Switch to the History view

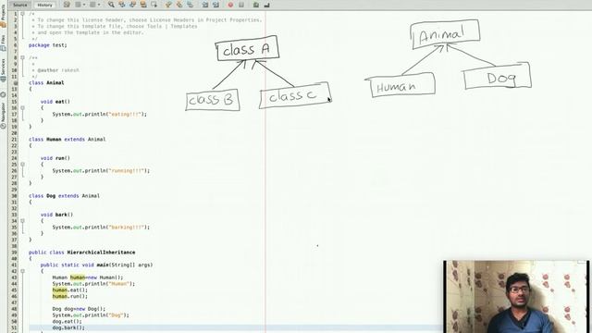coord(44,5)
